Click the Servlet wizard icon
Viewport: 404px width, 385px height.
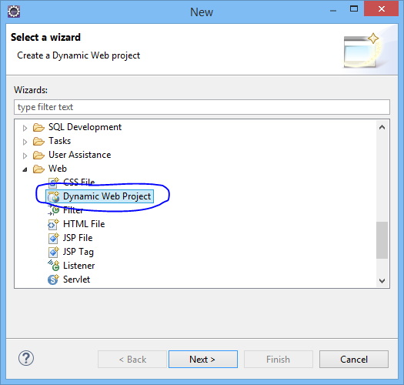click(x=53, y=280)
